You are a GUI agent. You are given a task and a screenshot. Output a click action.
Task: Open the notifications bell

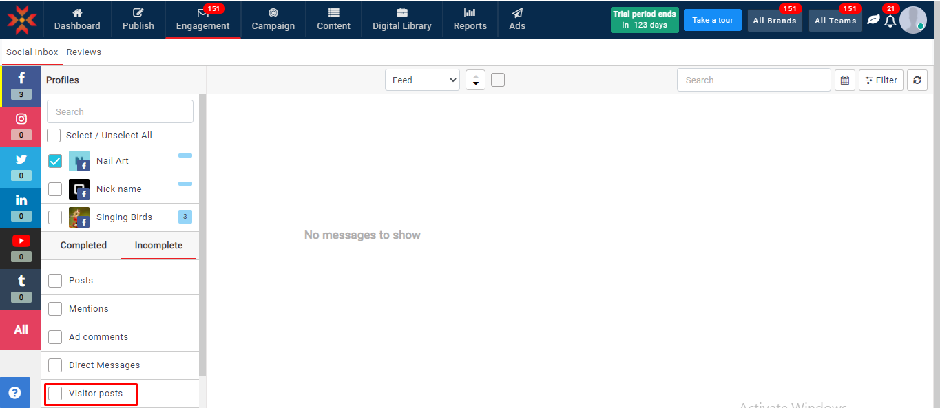(x=890, y=21)
